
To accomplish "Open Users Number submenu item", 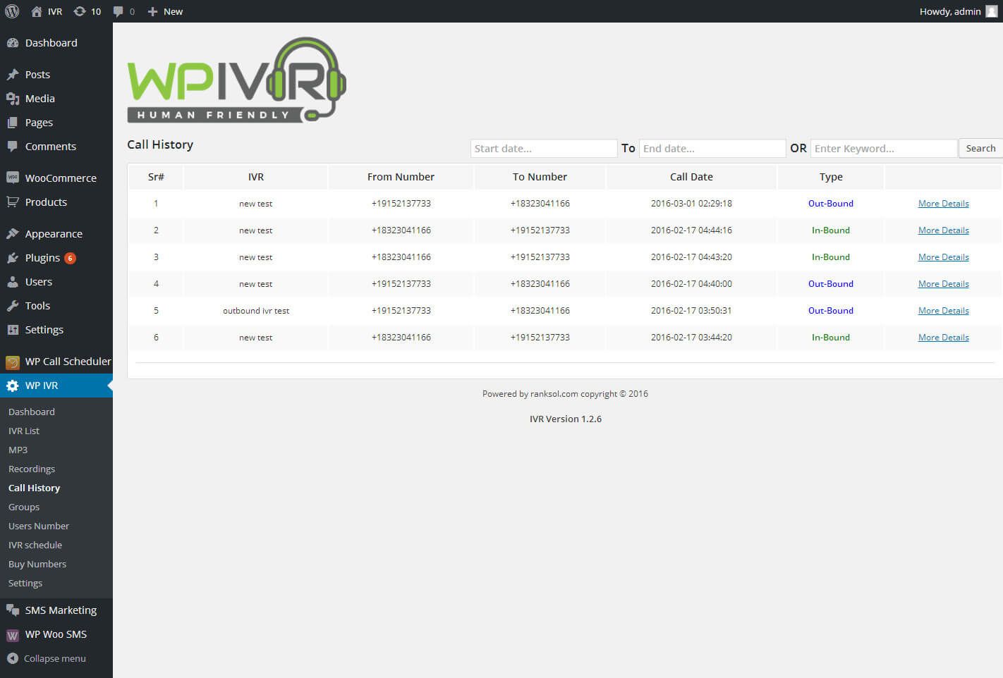I will pyautogui.click(x=39, y=526).
